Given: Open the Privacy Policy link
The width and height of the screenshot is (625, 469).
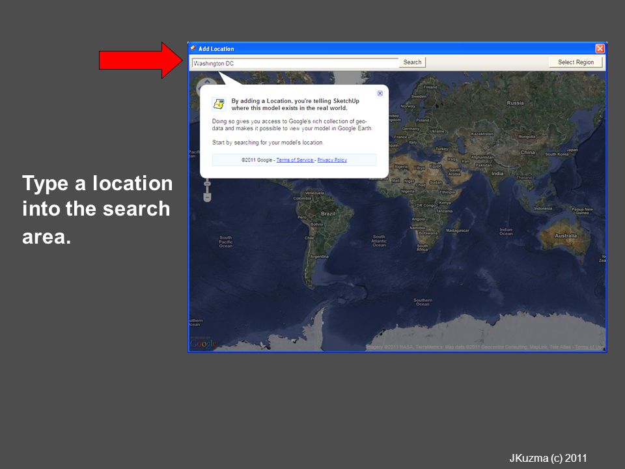Looking at the screenshot, I should pyautogui.click(x=332, y=160).
